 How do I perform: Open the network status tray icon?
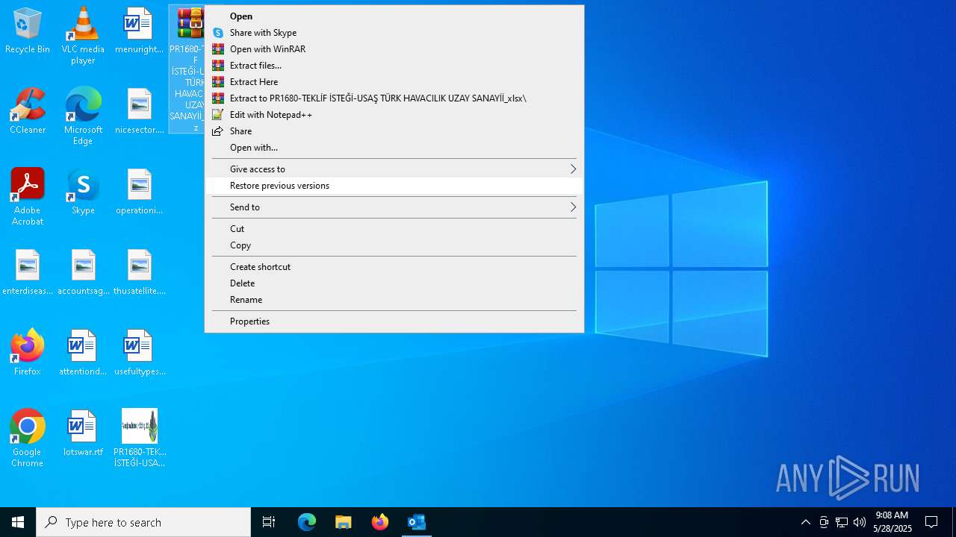point(842,522)
